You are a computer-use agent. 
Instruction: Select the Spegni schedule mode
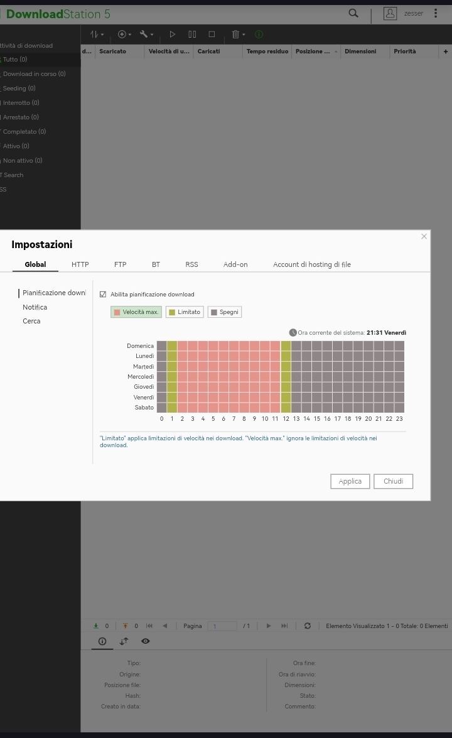click(x=224, y=312)
